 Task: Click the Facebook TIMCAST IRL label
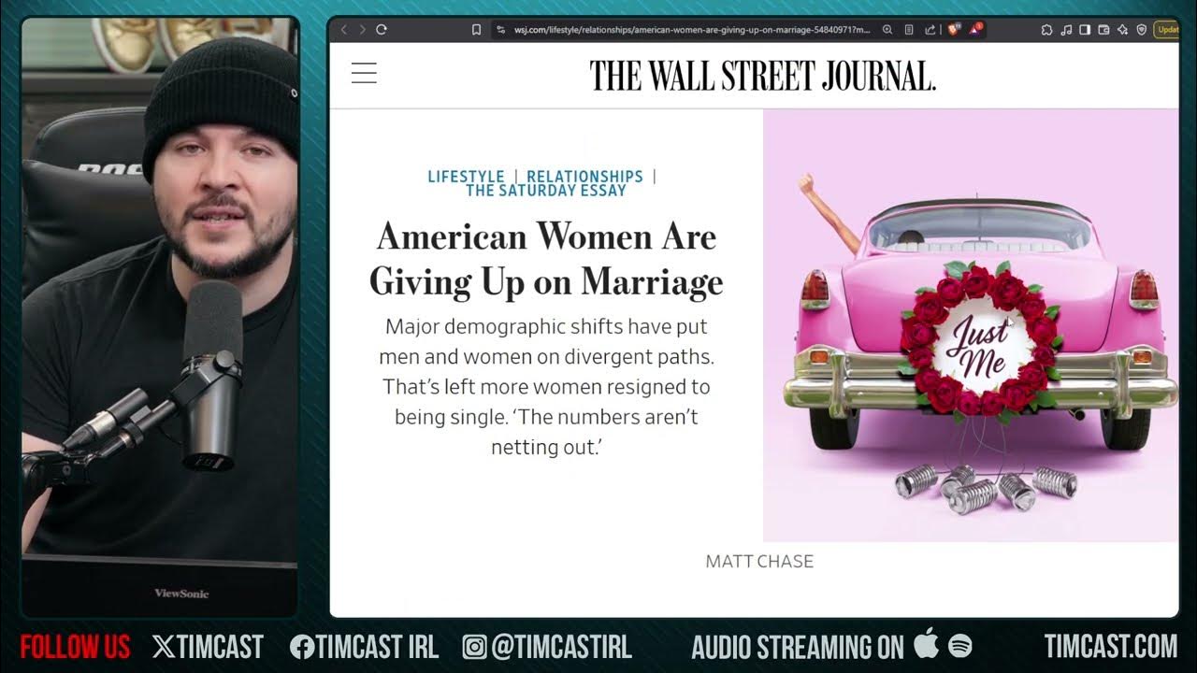point(364,646)
